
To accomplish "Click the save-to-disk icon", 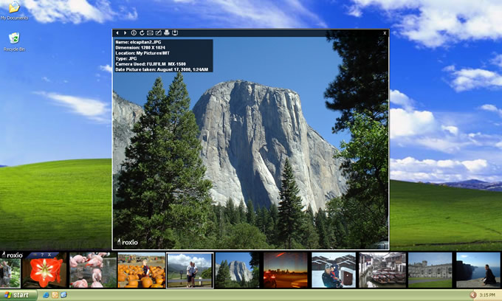I will [x=175, y=32].
